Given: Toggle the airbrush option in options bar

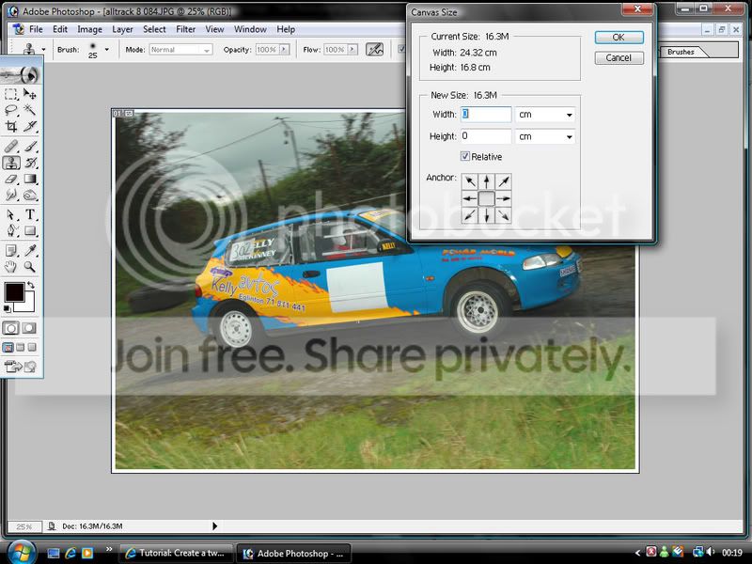Looking at the screenshot, I should tap(374, 49).
